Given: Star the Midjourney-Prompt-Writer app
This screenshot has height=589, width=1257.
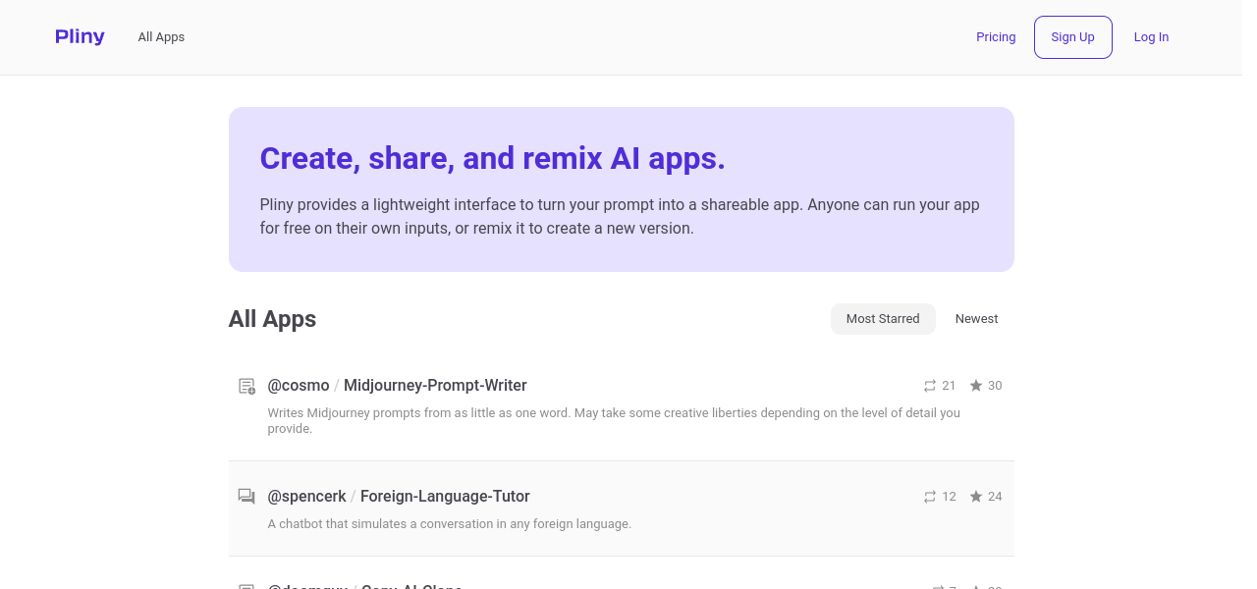Looking at the screenshot, I should [975, 386].
